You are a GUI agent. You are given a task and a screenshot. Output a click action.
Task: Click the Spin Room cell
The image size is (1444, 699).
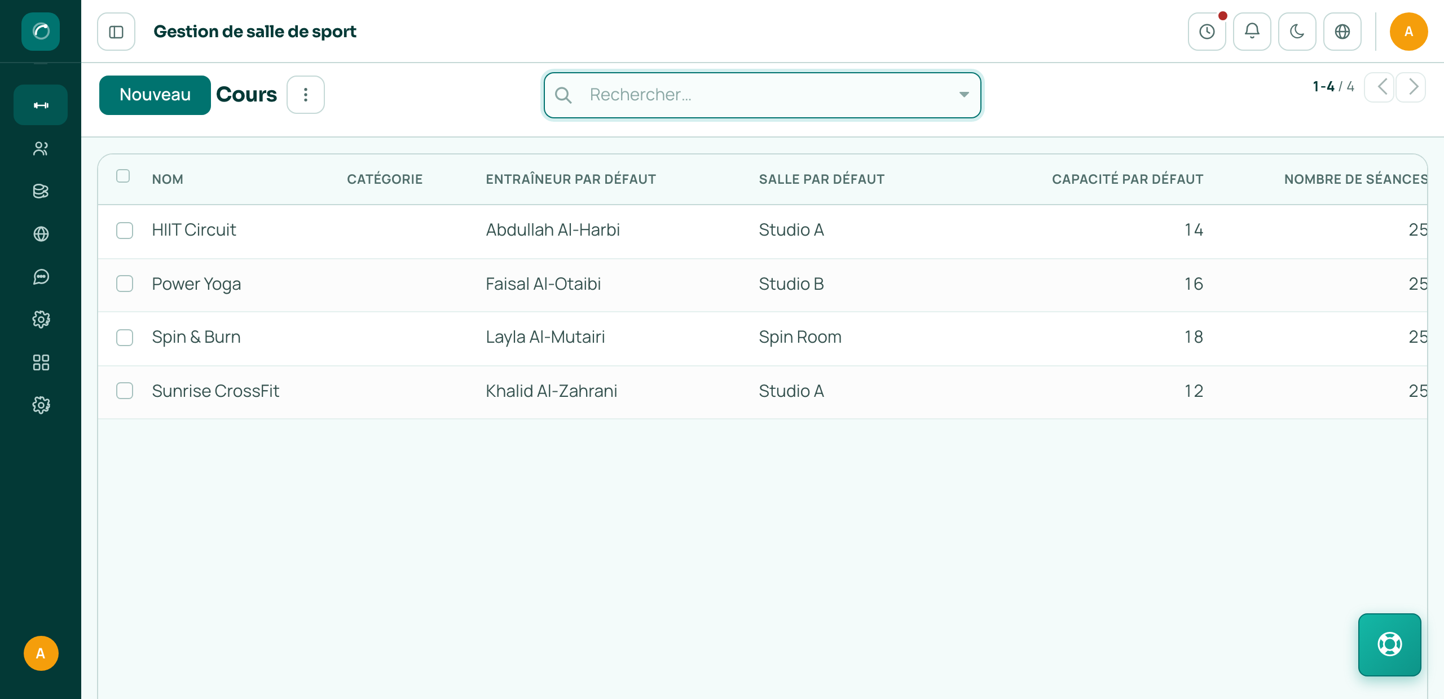tap(800, 337)
